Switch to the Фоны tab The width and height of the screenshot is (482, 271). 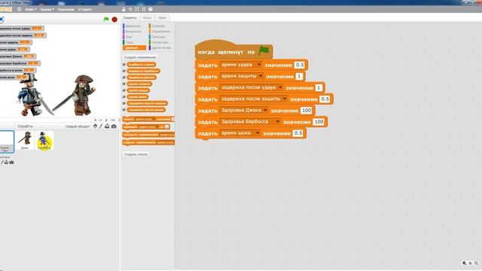pos(147,18)
